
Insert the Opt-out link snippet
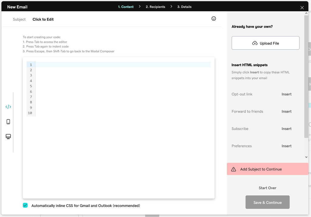[286, 94]
